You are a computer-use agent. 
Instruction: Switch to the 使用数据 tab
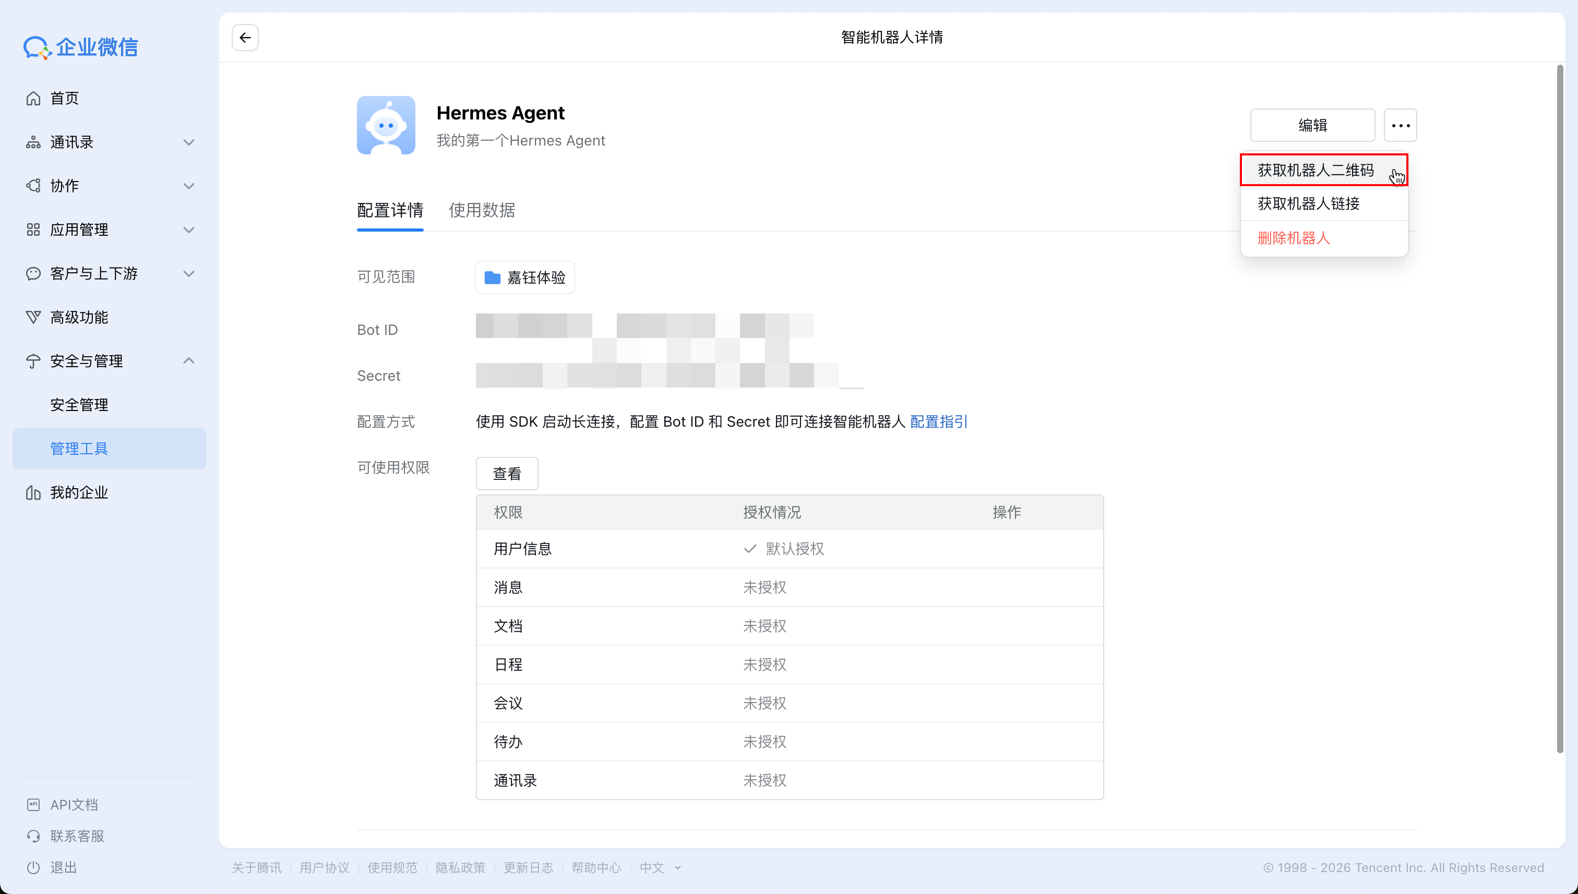[x=482, y=210]
